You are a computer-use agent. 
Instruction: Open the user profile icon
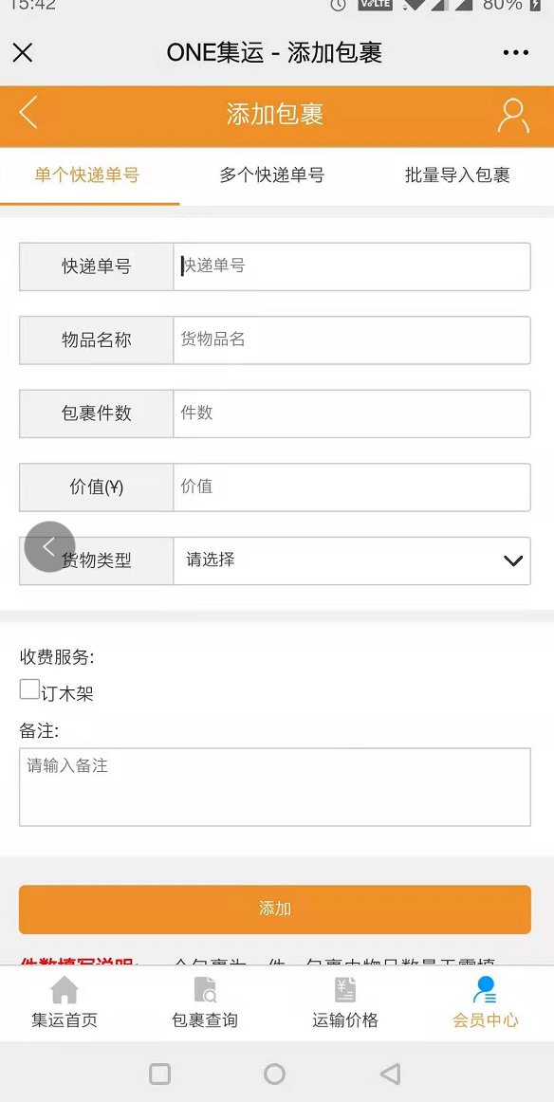point(513,116)
